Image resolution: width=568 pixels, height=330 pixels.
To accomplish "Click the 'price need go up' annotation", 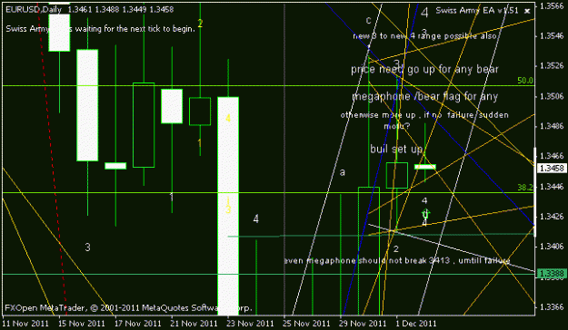I will coord(424,69).
